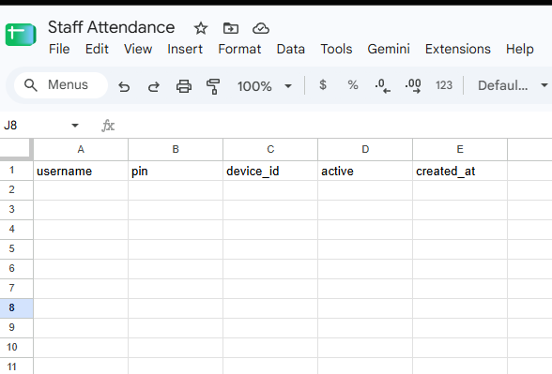Open the Default font dropdown
Image resolution: width=552 pixels, height=374 pixels.
513,85
